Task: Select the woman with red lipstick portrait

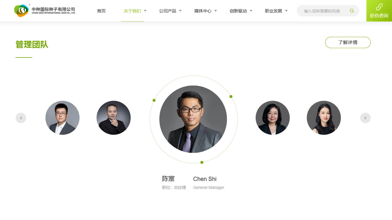Action: pos(324,118)
